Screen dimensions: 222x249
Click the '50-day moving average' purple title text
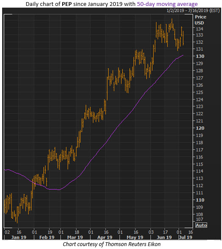[x=167, y=4]
